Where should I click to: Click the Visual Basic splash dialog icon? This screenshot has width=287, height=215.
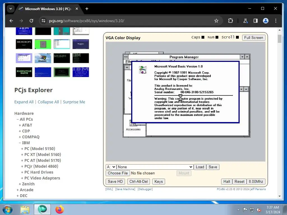point(143,70)
